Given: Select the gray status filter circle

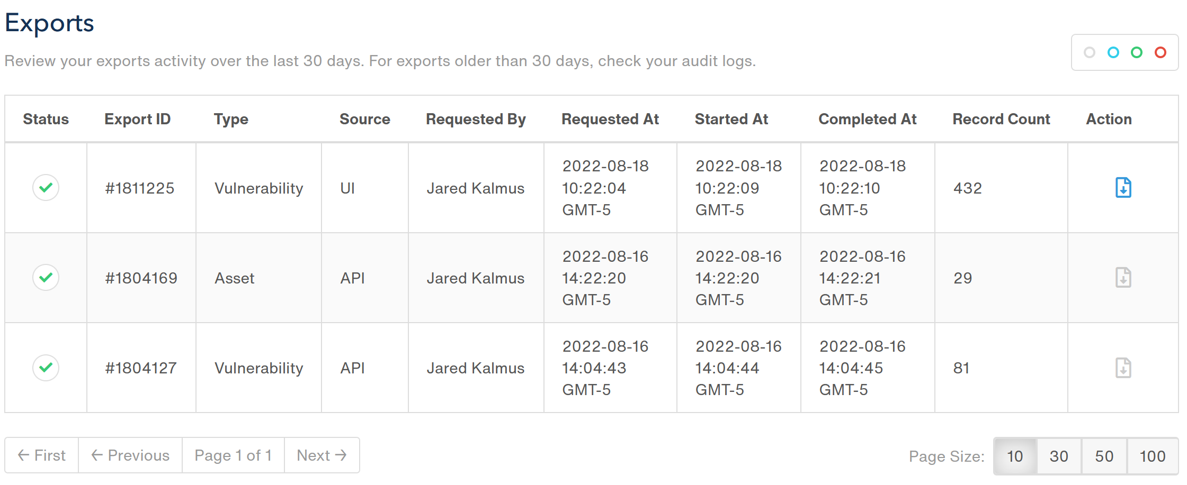Looking at the screenshot, I should pyautogui.click(x=1090, y=52).
